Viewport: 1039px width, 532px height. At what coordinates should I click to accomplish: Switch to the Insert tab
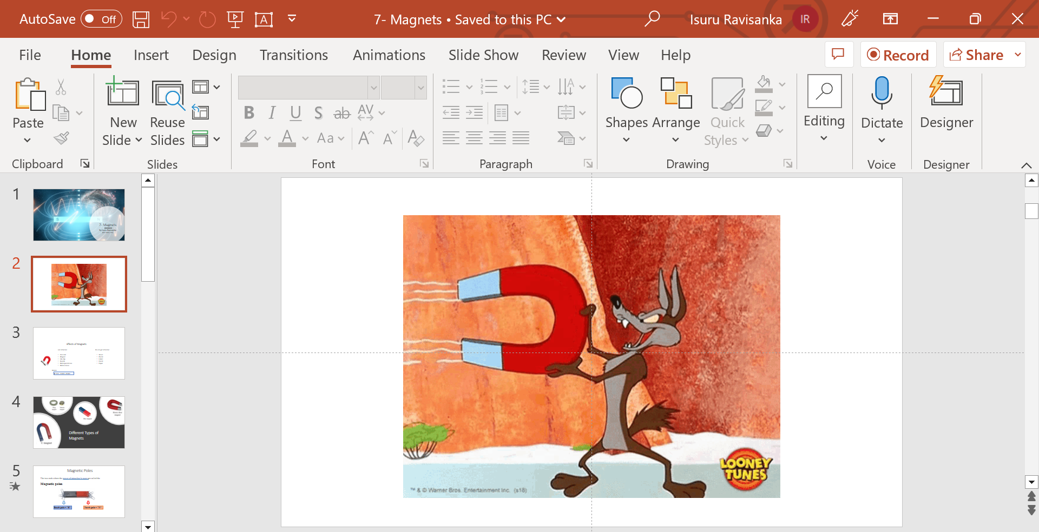[151, 55]
